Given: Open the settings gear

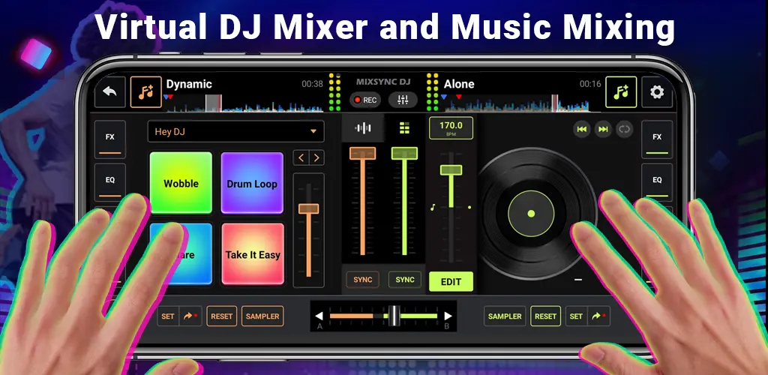Looking at the screenshot, I should 657,91.
